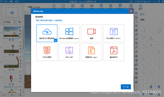This screenshot has width=164, height=97.
Task: Click the account email 995968191@qq.com
Action: point(143,2)
